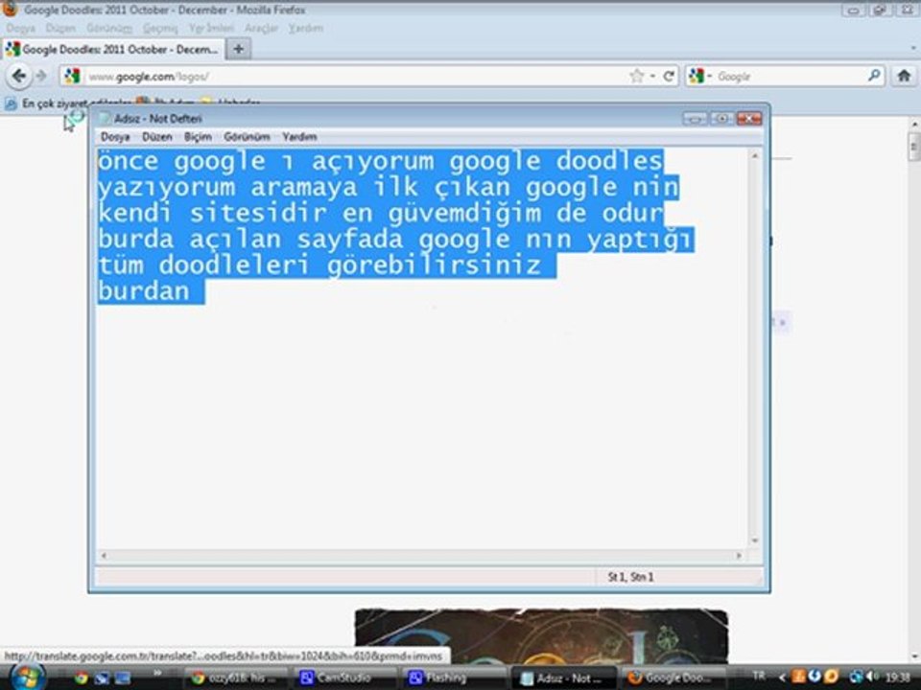
Task: Open the Windows Start orb
Action: pos(27,678)
